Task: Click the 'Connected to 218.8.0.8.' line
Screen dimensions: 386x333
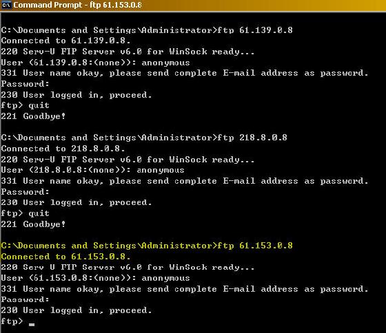Action: tap(63, 149)
